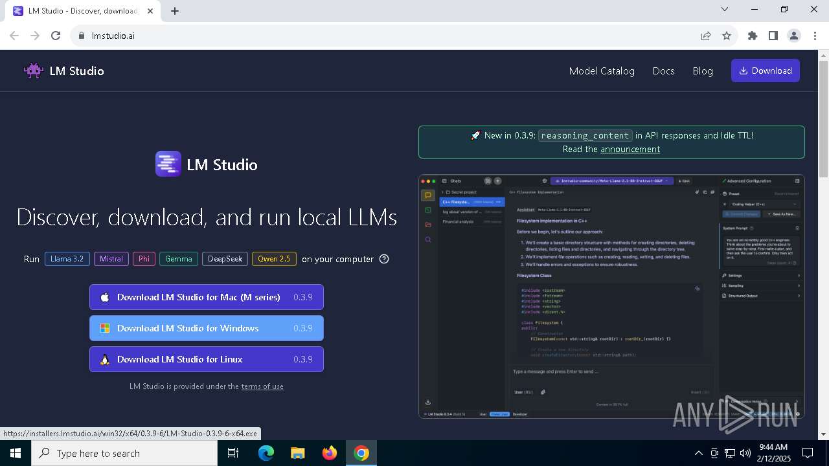Open the terms of use link
The height and width of the screenshot is (466, 829).
click(x=262, y=386)
